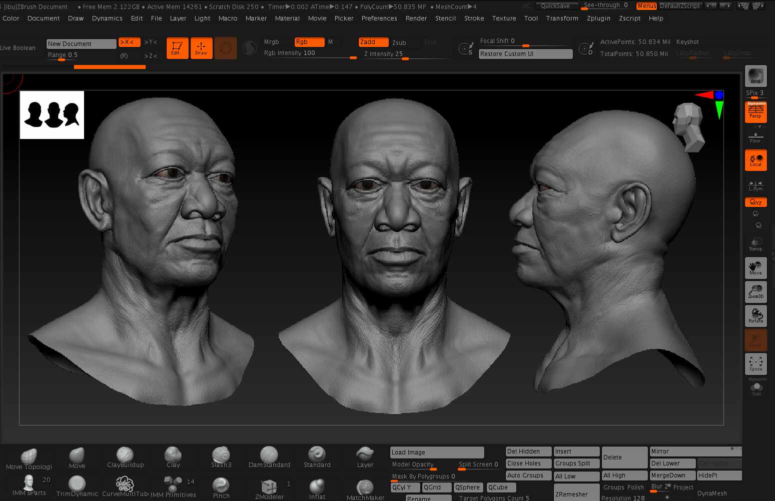Open the Zplugin menu
This screenshot has width=775, height=501.
pyautogui.click(x=598, y=18)
